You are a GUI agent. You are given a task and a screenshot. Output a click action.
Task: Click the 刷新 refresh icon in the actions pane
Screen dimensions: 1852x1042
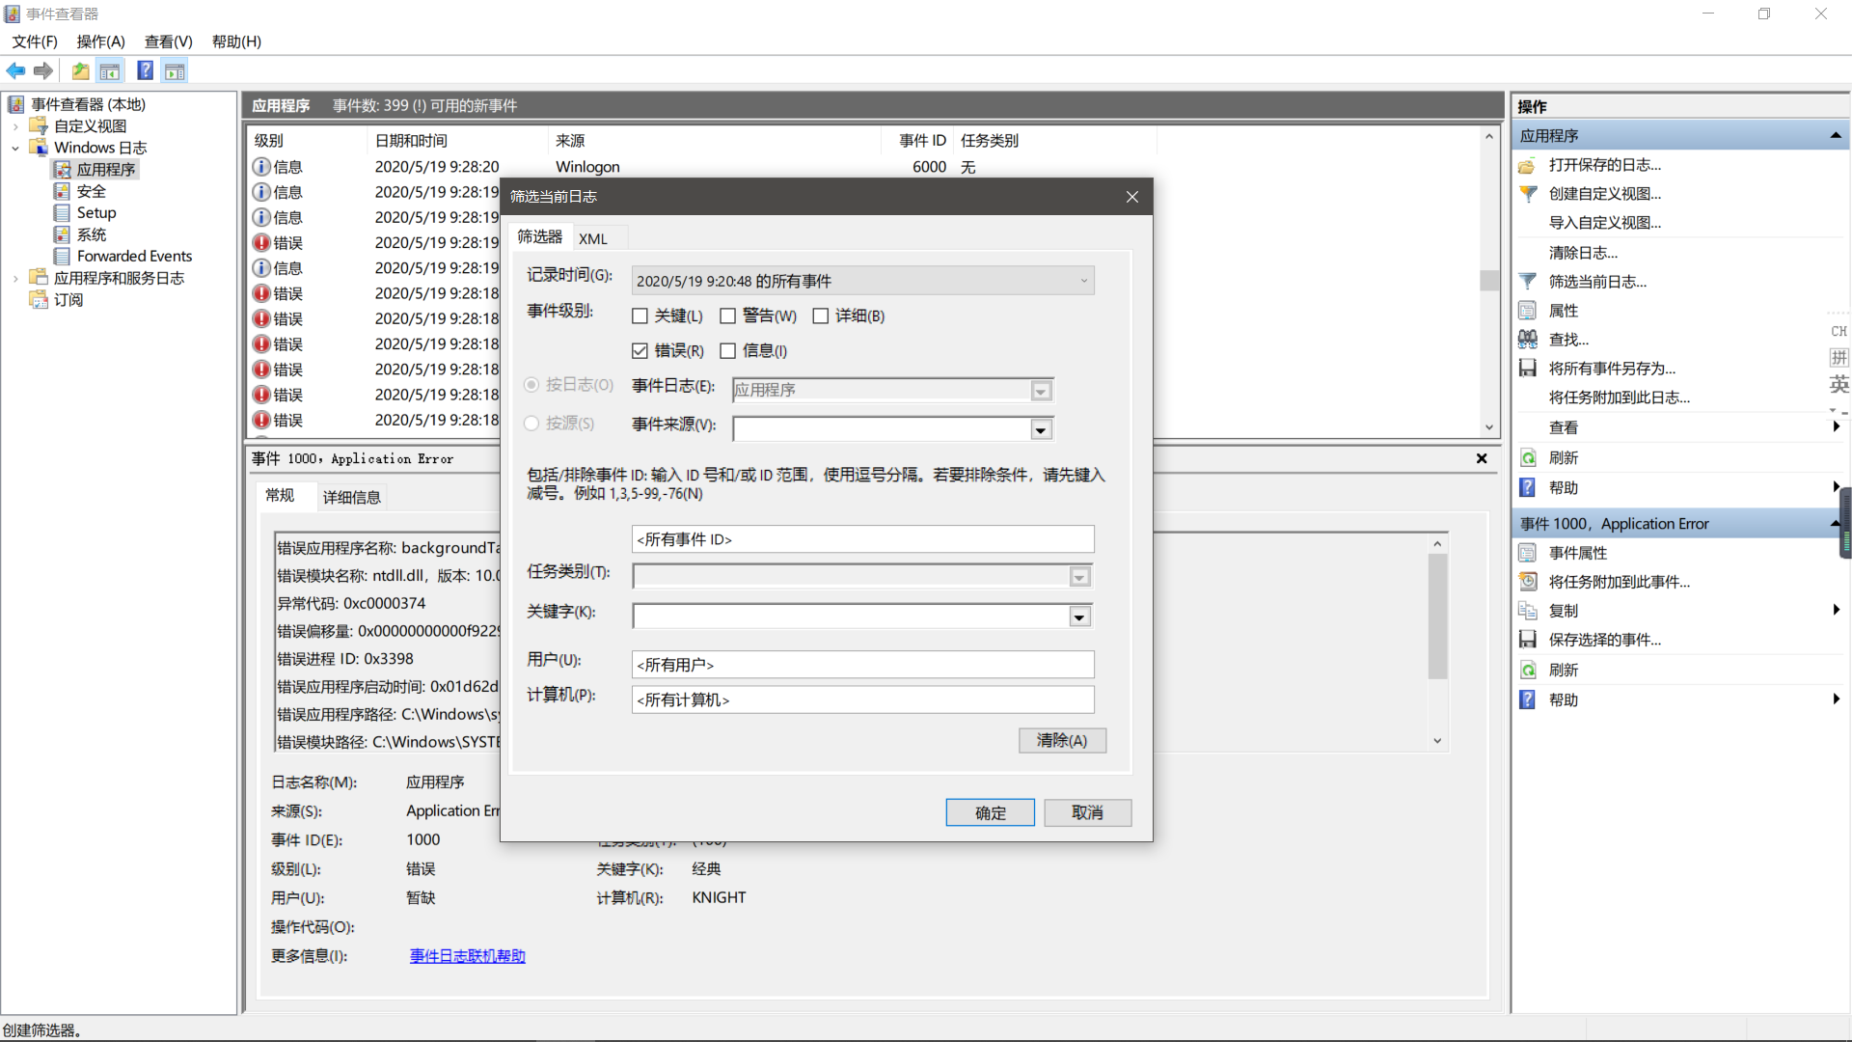point(1528,456)
